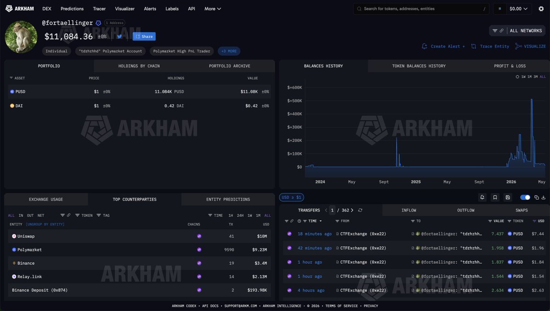Open the ALL NETWORKS selector
Viewport: 550px width, 311px height.
[526, 31]
